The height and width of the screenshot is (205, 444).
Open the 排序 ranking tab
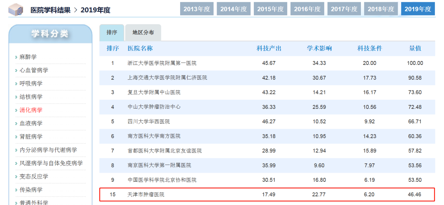(112, 33)
